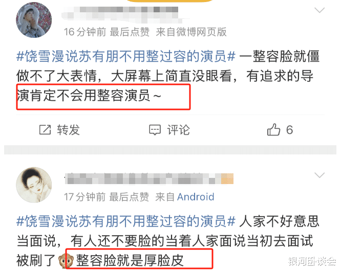Tap the 评论 comment label
The width and height of the screenshot is (341, 272).
[178, 130]
